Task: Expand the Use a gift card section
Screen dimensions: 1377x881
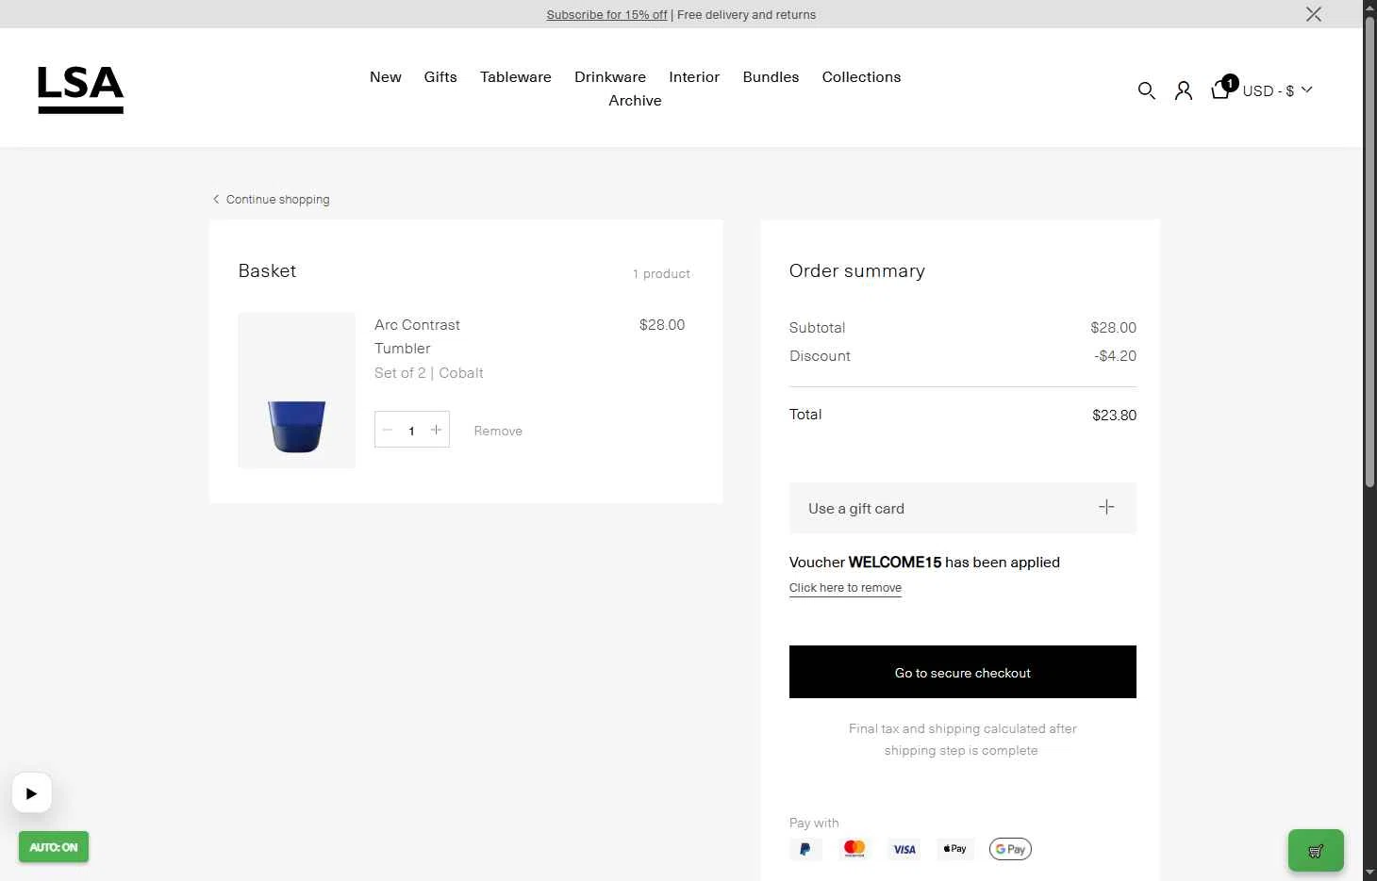Action: pyautogui.click(x=962, y=508)
